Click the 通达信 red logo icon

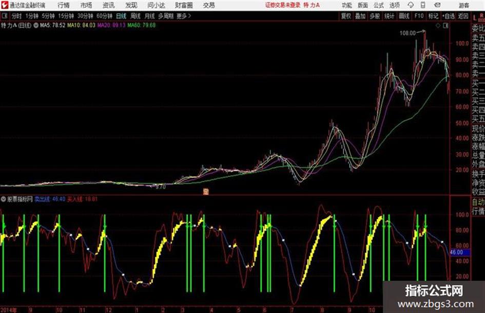click(x=4, y=5)
